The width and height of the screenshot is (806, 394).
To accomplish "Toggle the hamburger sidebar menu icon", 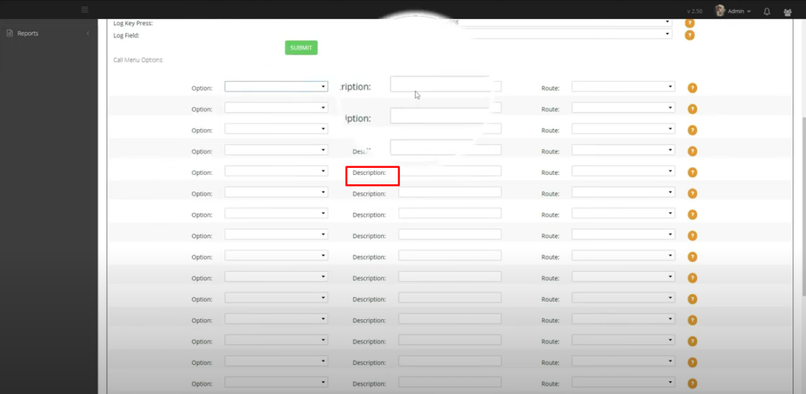I will point(85,9).
